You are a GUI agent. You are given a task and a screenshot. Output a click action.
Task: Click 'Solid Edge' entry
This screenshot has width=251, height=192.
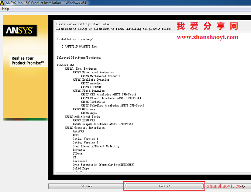coord(80,168)
